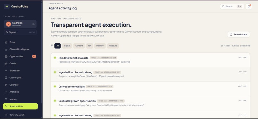Screen dimensions: 258x119
Task: Click 'Classified 23 audience pillars' description
Action: tap(85, 91)
